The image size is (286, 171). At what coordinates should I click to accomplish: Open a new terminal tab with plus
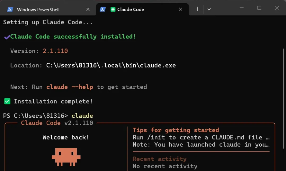click(197, 9)
